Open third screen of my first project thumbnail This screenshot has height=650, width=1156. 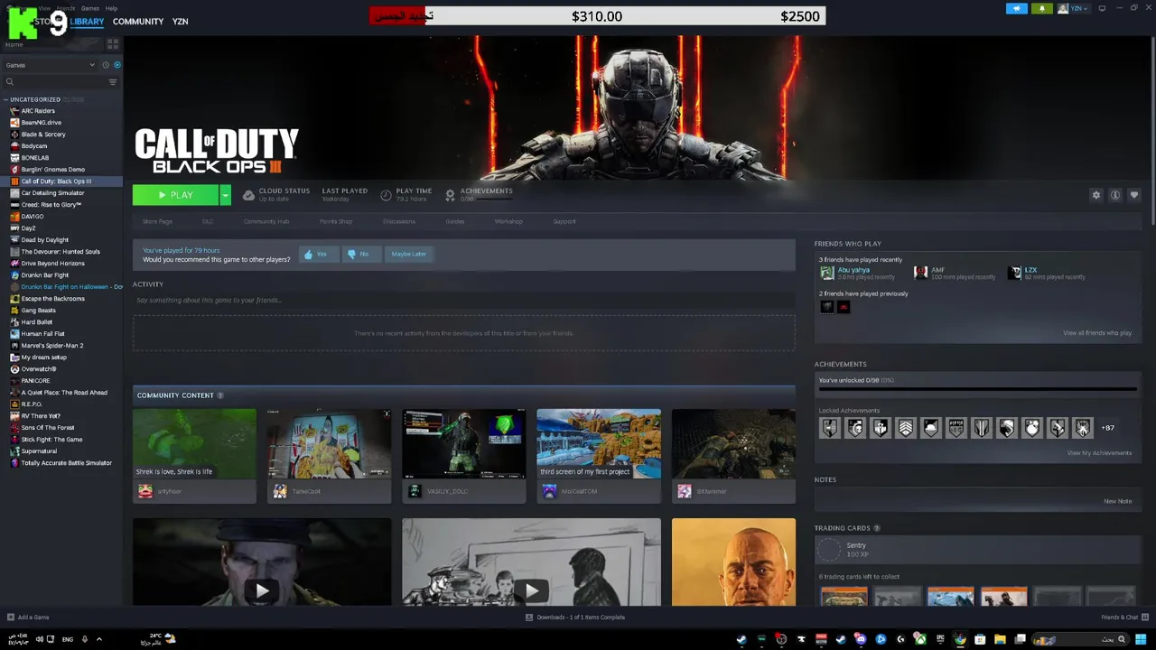click(x=599, y=443)
